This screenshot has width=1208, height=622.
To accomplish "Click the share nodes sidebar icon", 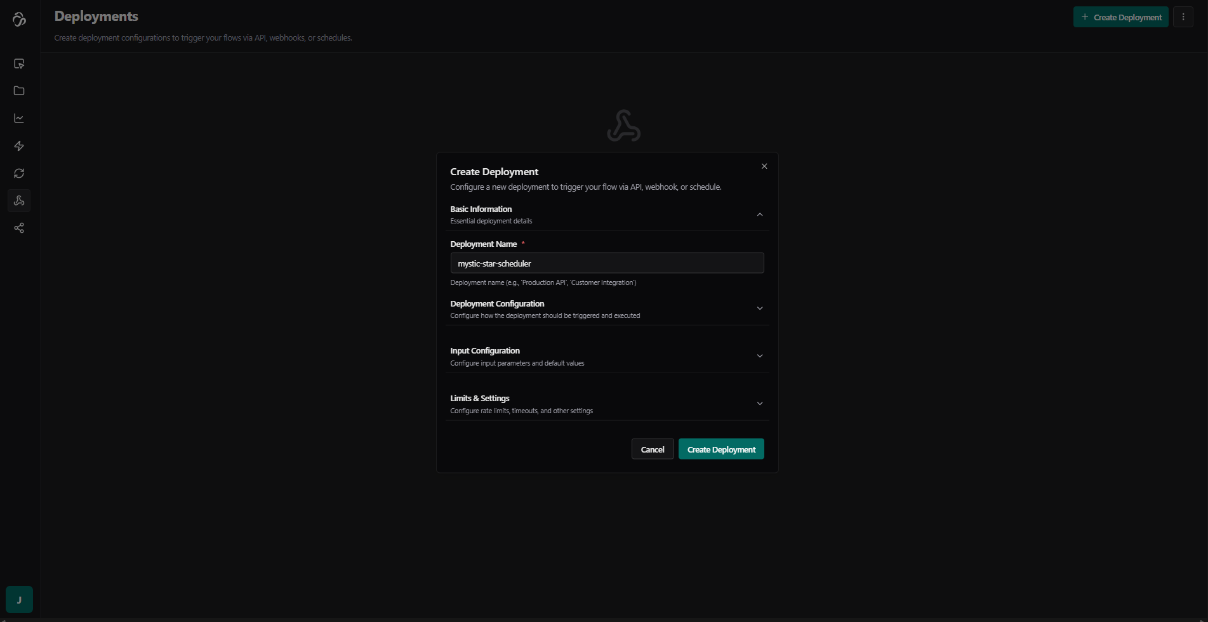I will [19, 228].
